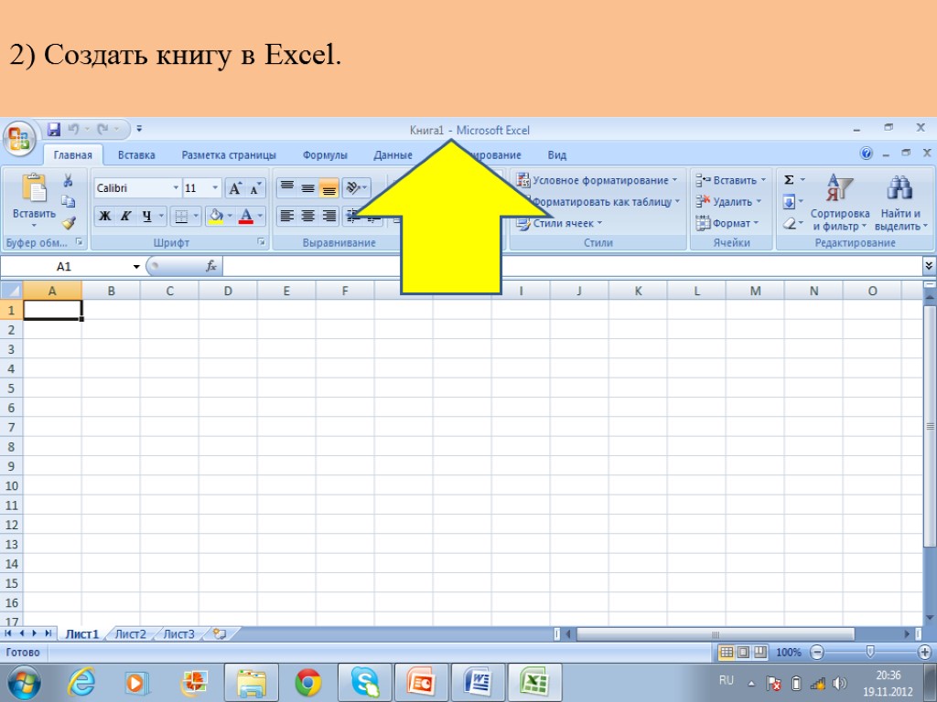
Task: Switch to Page Break Preview icon
Action: [x=759, y=652]
